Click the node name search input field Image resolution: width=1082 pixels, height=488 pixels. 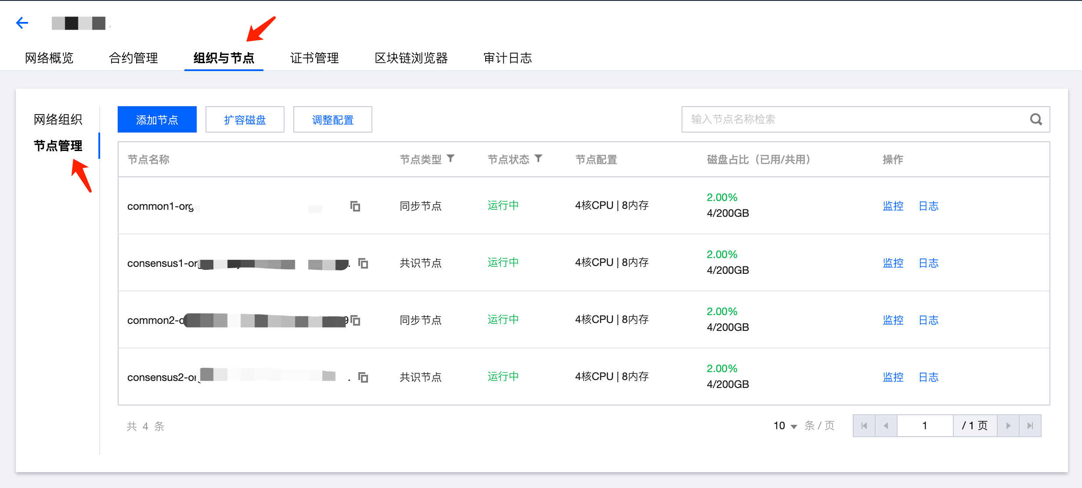pyautogui.click(x=856, y=119)
